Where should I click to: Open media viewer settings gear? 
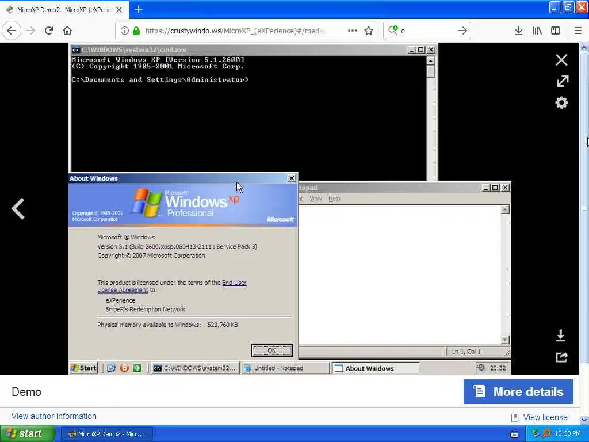click(x=561, y=102)
